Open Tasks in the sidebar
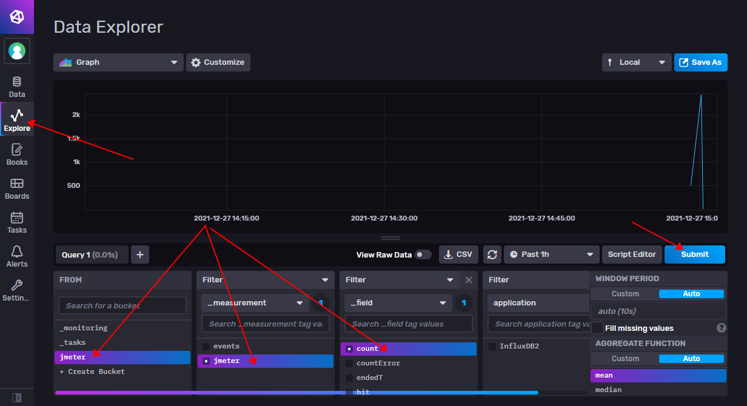The height and width of the screenshot is (406, 747). 17,222
